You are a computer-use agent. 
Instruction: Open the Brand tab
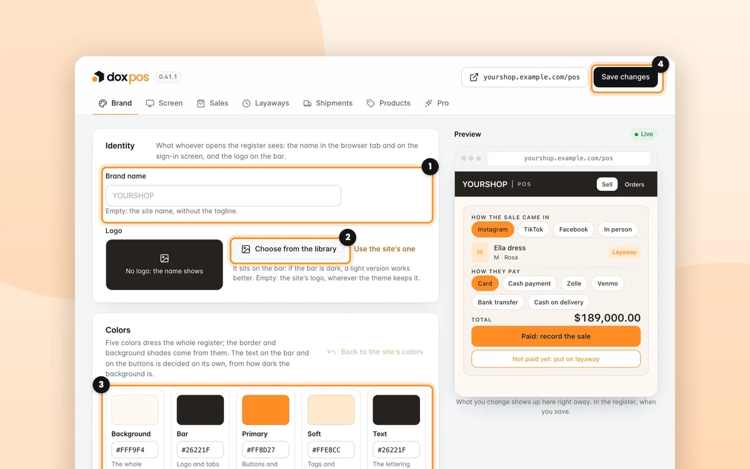point(116,103)
